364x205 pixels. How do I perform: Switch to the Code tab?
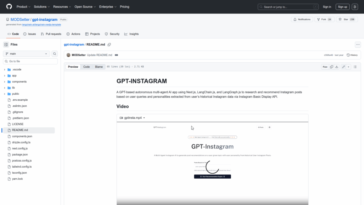(13, 34)
